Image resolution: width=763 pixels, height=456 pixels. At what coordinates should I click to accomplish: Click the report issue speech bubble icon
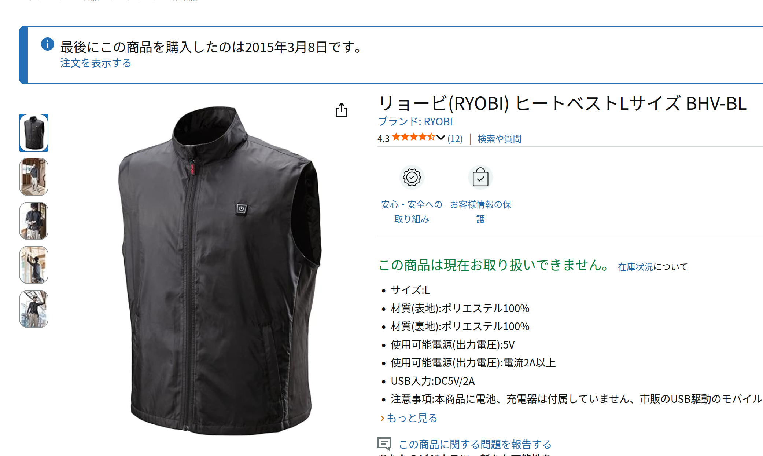(x=384, y=444)
